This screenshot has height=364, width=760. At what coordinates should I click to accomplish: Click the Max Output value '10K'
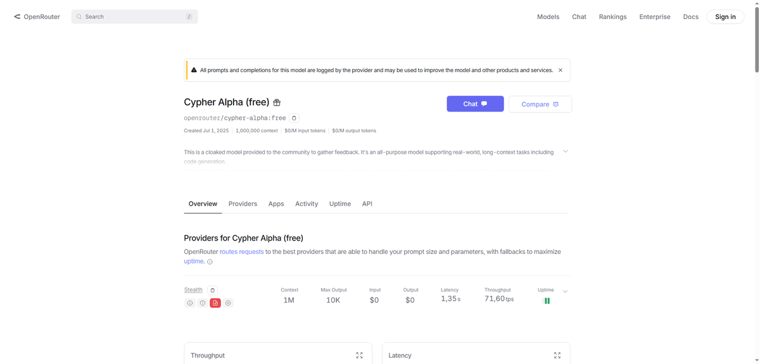tap(333, 300)
